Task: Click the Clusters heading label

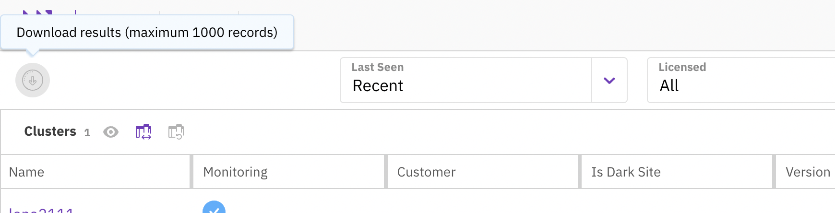Action: pos(50,131)
